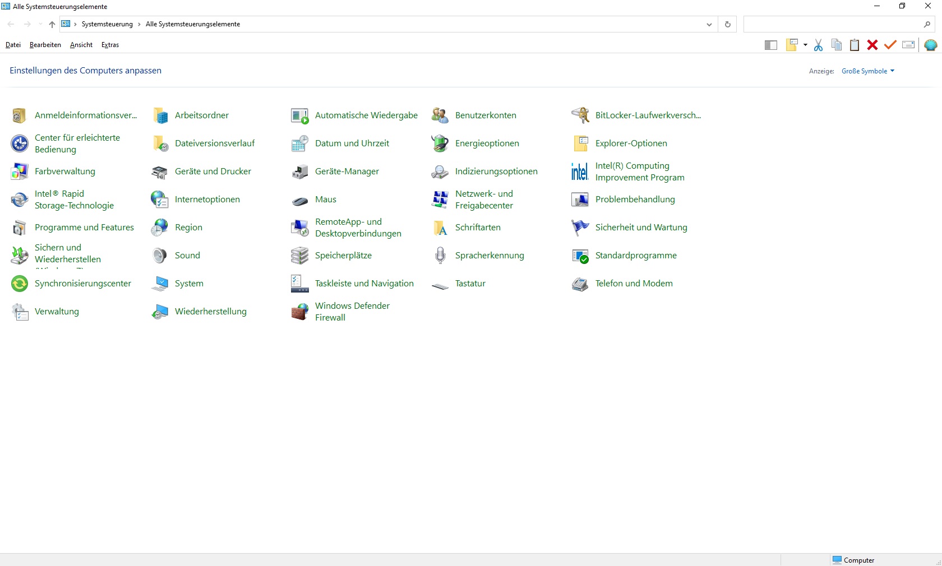
Task: Open Sicherheit und Wartung
Action: pos(641,228)
